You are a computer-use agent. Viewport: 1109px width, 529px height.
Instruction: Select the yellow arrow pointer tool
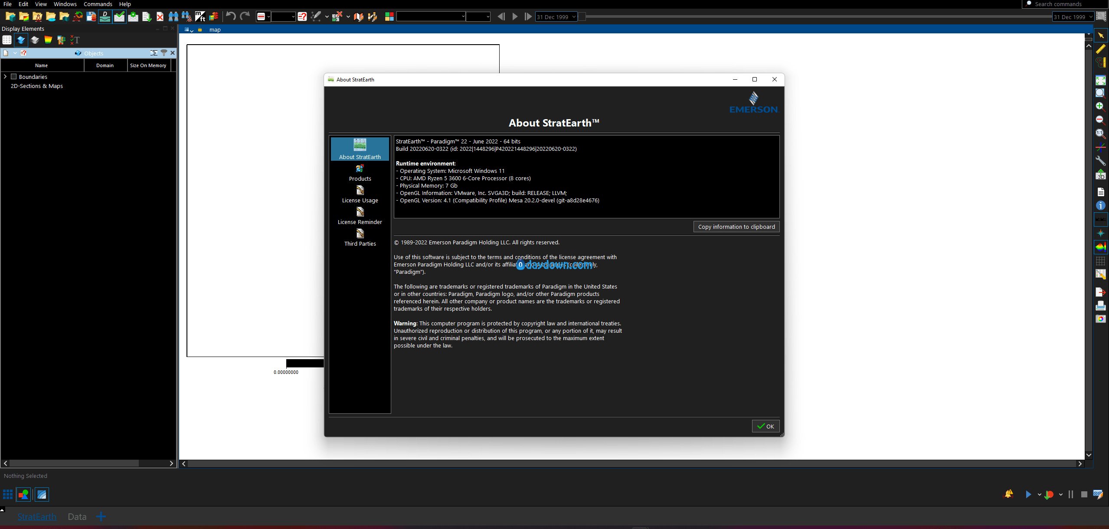pyautogui.click(x=1100, y=35)
